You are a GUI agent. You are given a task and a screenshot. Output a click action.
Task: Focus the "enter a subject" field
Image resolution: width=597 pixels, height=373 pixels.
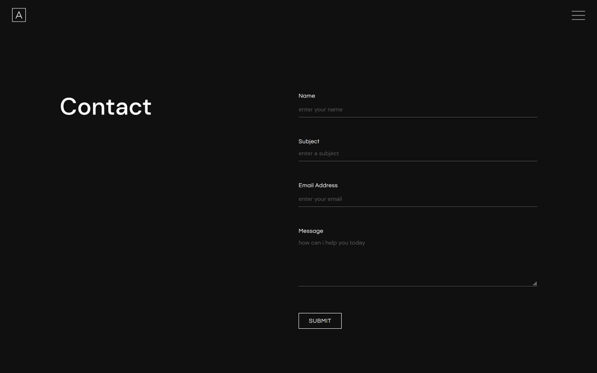tap(417, 154)
